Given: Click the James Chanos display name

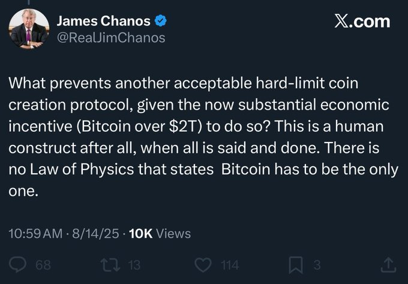Looking at the screenshot, I should click(104, 21).
